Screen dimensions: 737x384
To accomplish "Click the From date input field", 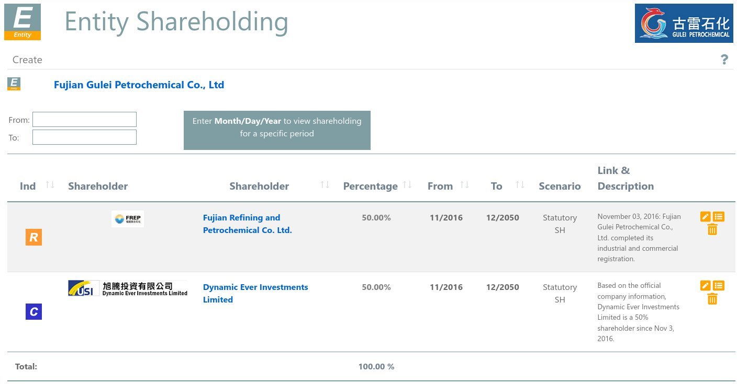I will click(84, 120).
